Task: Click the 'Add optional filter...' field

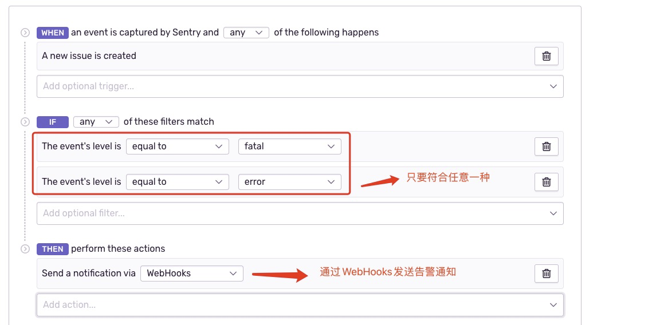Action: pos(286,213)
